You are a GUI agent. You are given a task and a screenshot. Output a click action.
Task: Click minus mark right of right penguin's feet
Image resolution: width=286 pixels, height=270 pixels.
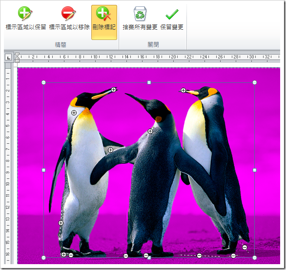coord(245,247)
